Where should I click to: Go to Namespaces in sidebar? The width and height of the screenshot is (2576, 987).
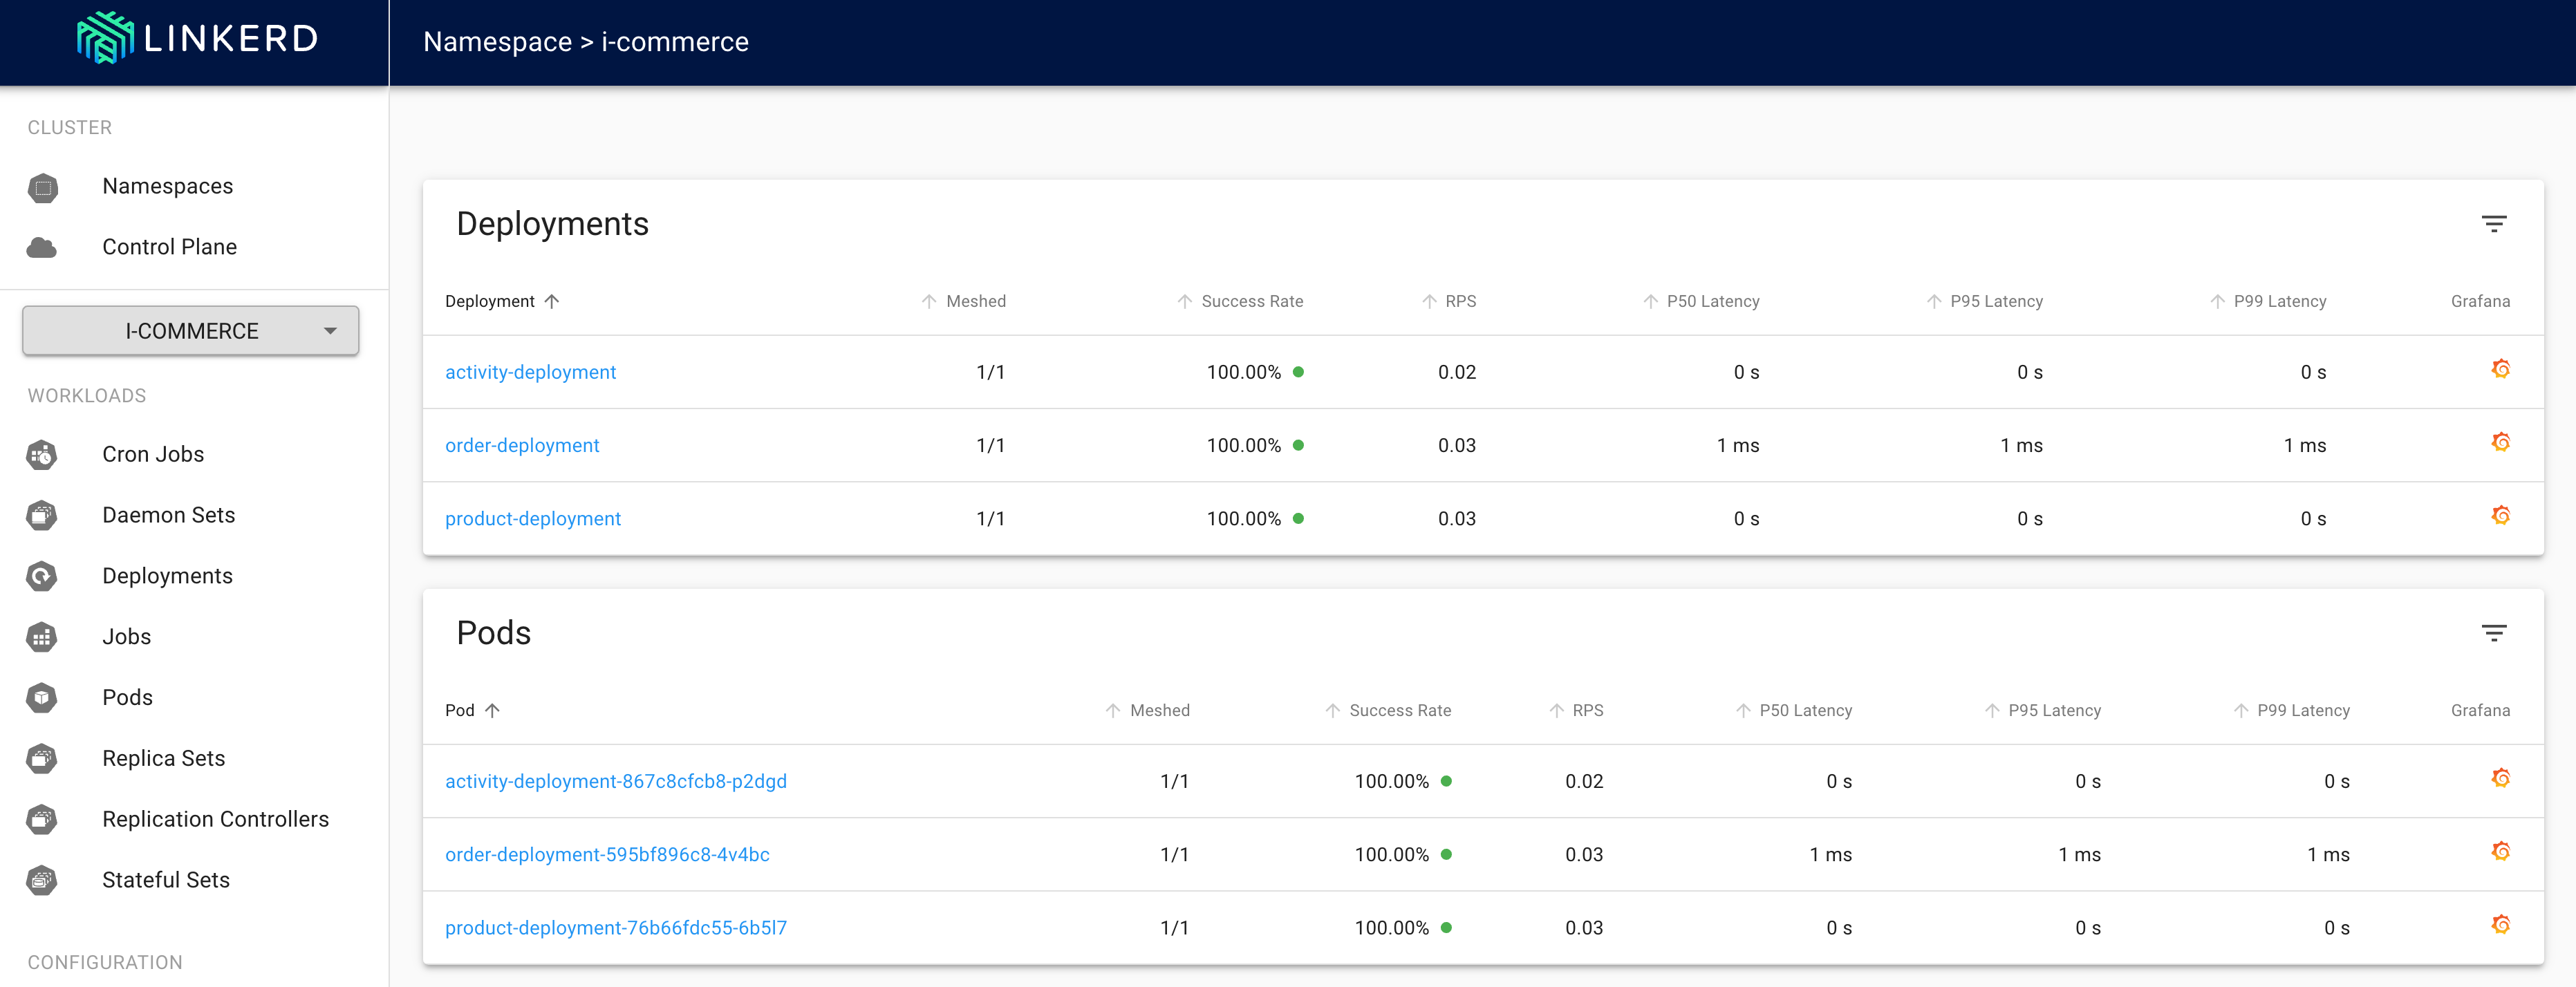coord(167,187)
